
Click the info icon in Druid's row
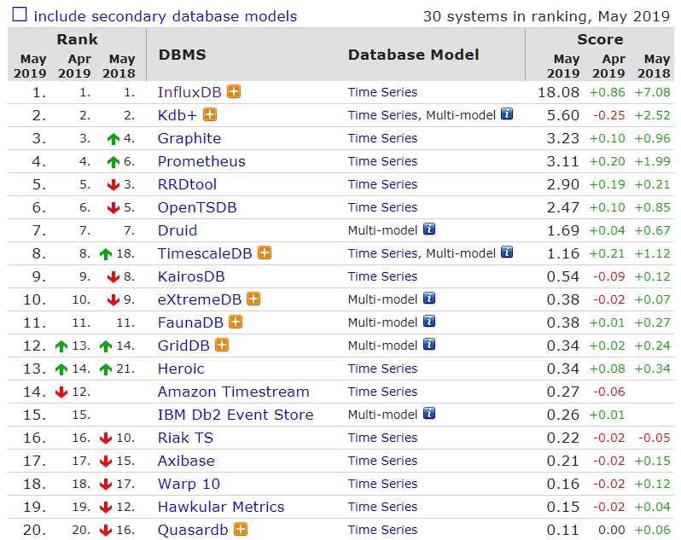pyautogui.click(x=429, y=230)
